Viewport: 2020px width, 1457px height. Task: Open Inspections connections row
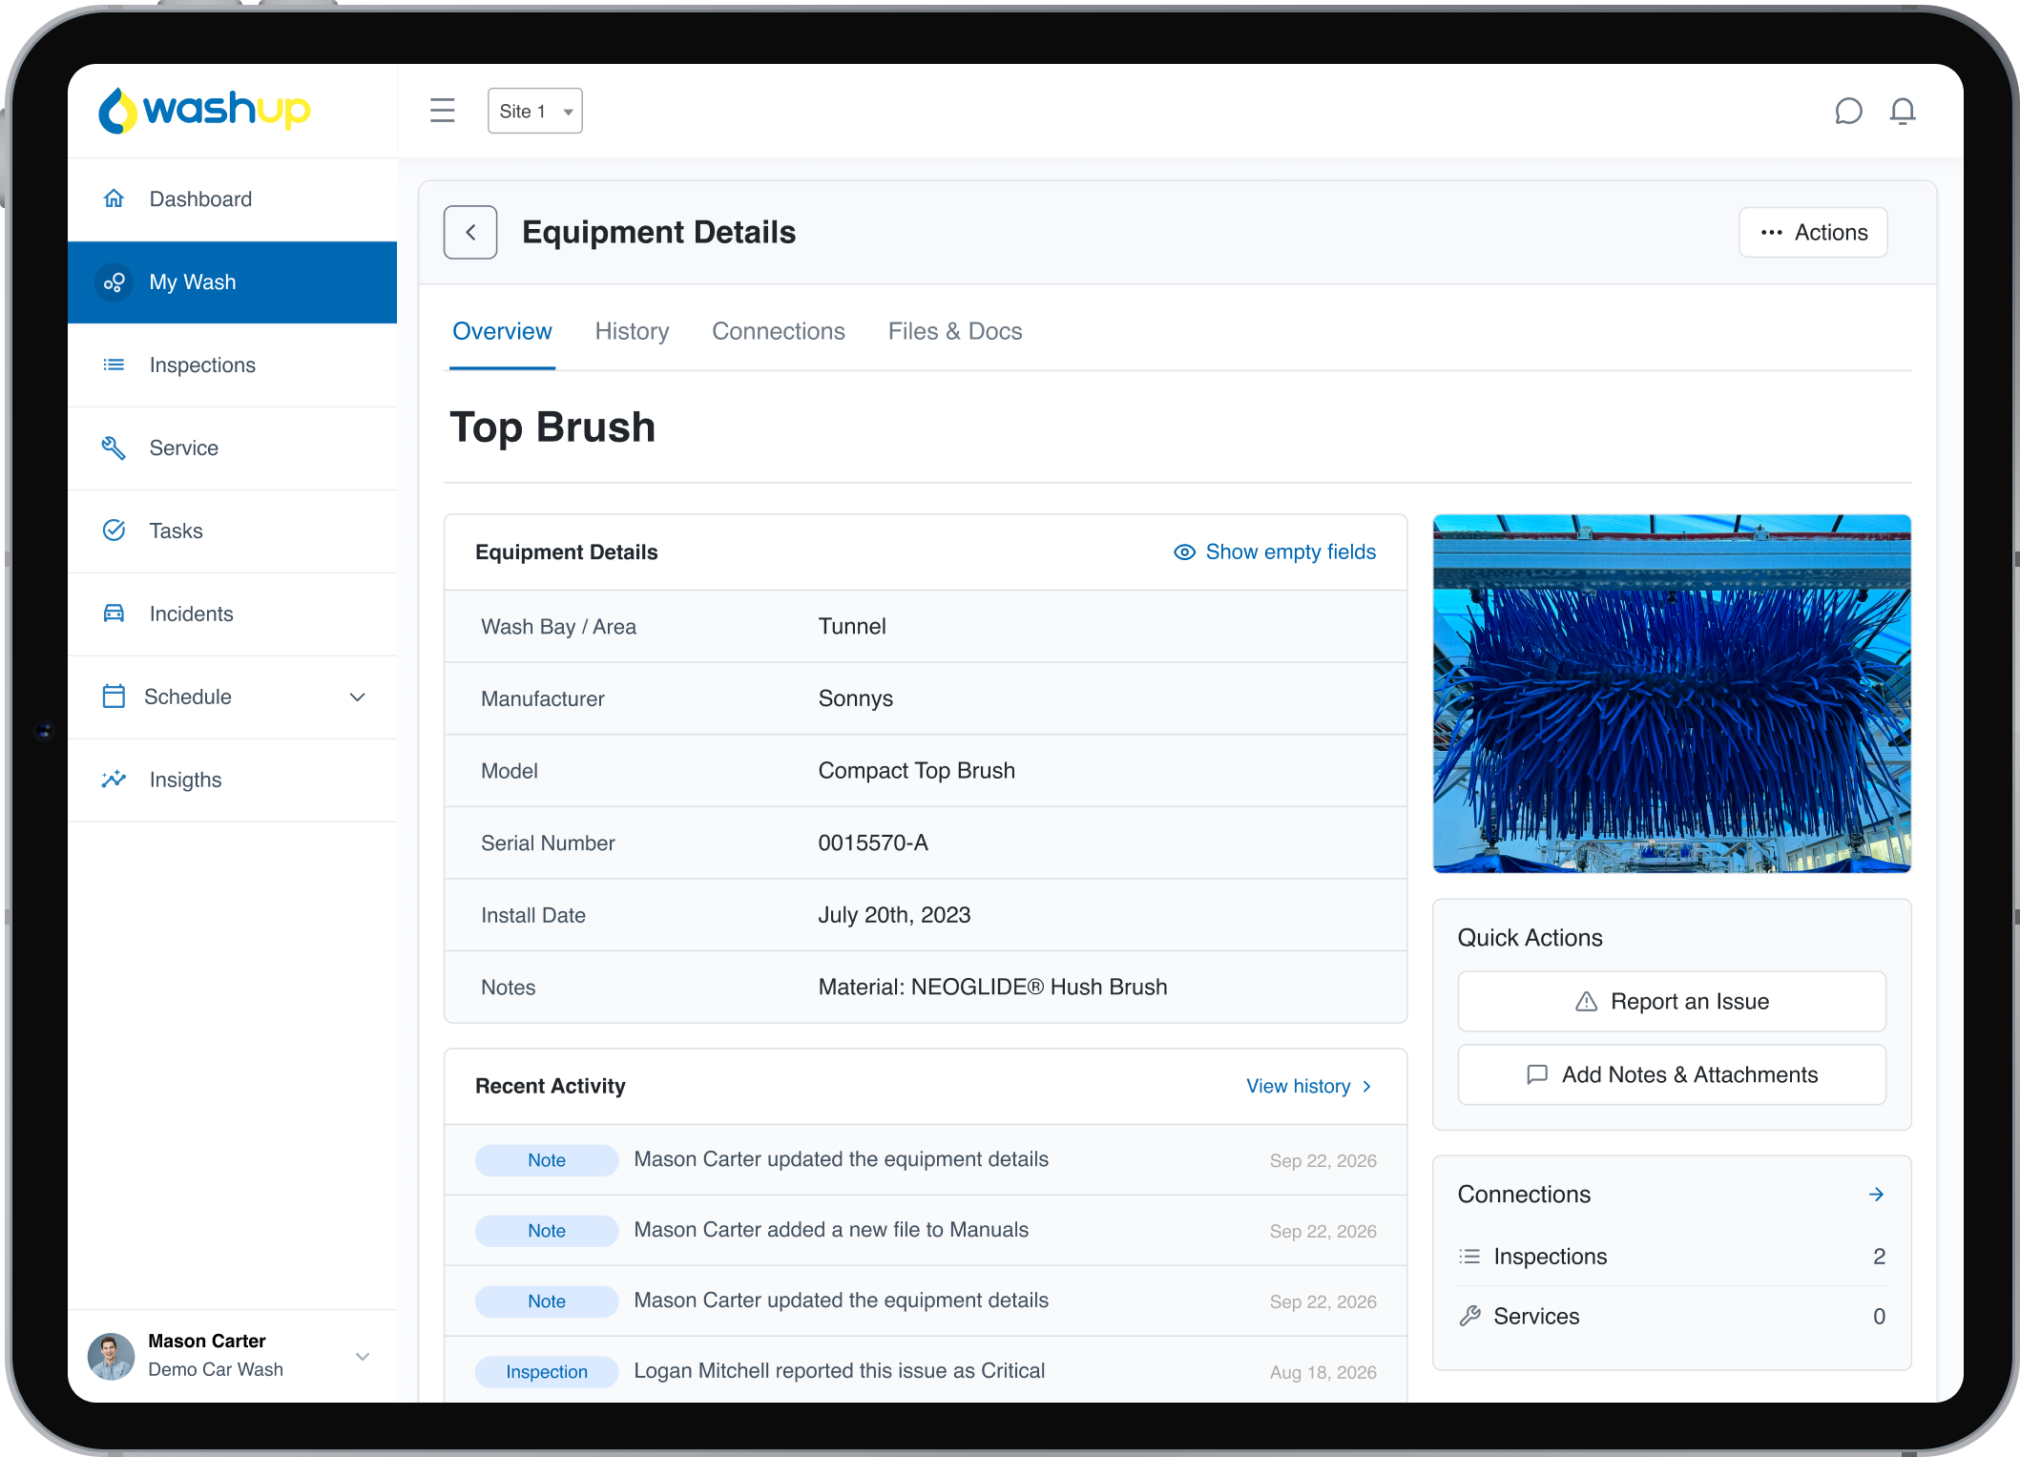click(x=1672, y=1257)
